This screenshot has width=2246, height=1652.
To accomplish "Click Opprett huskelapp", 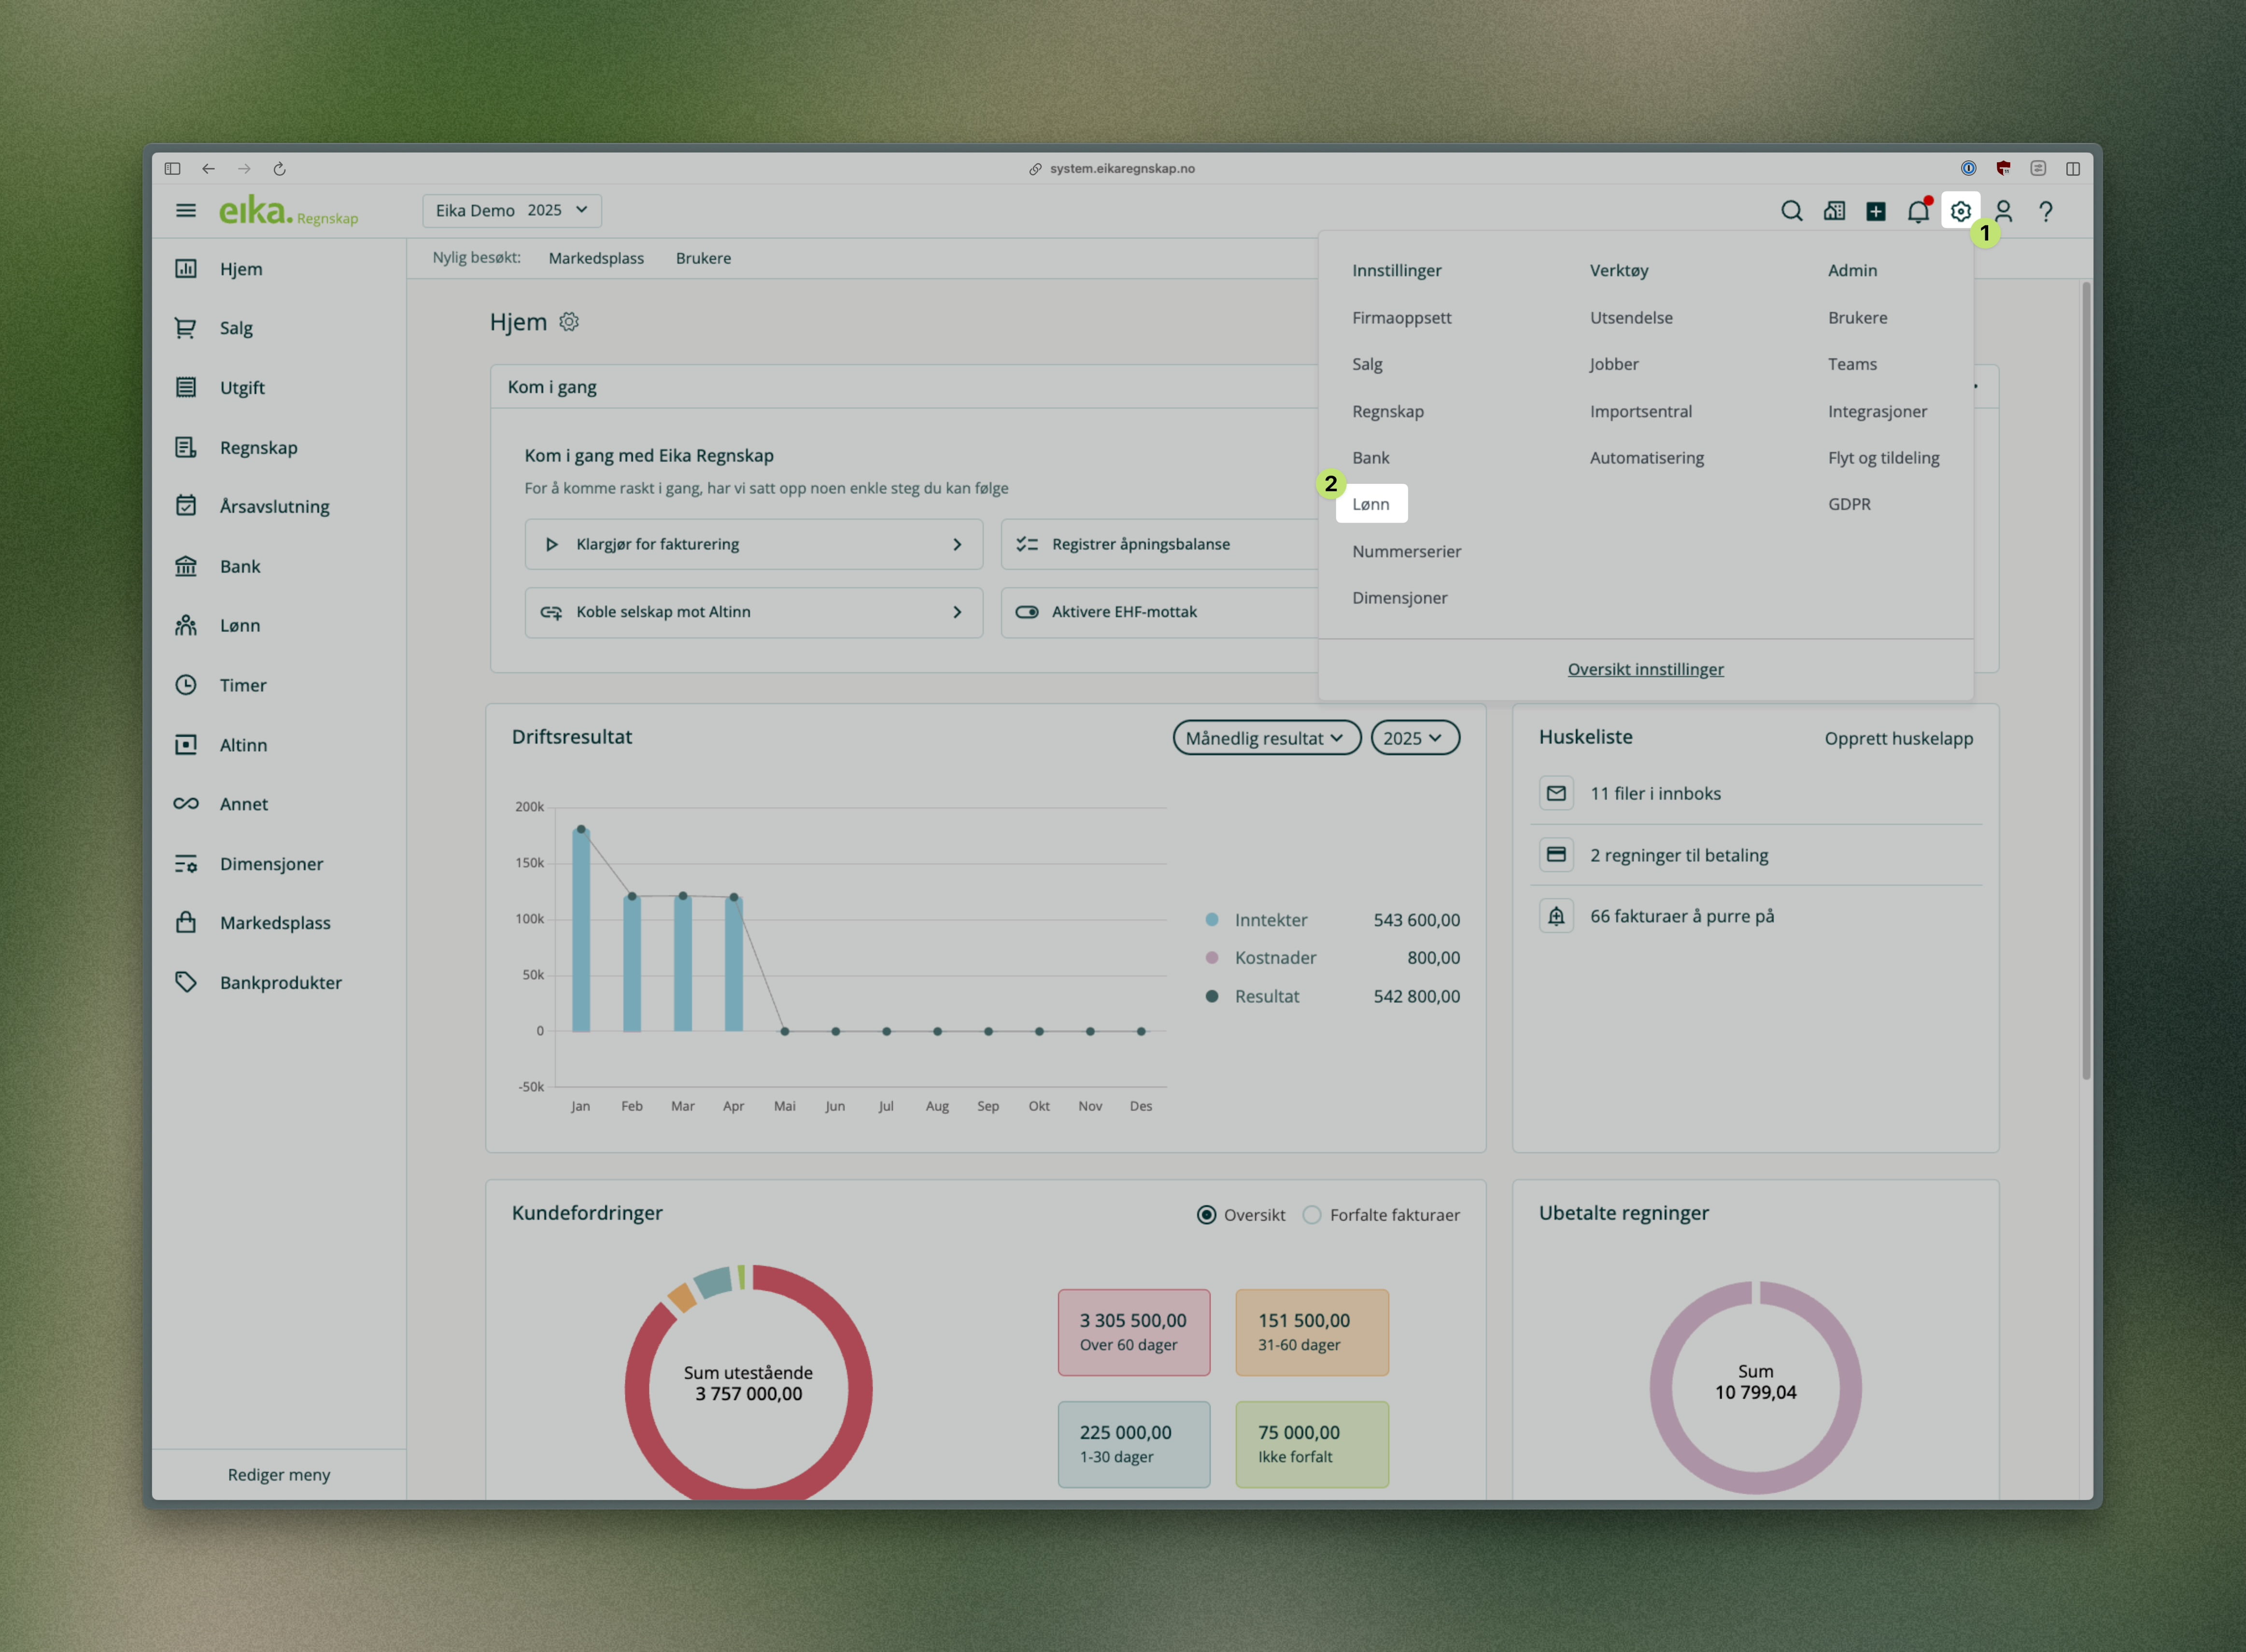I will pyautogui.click(x=1898, y=738).
